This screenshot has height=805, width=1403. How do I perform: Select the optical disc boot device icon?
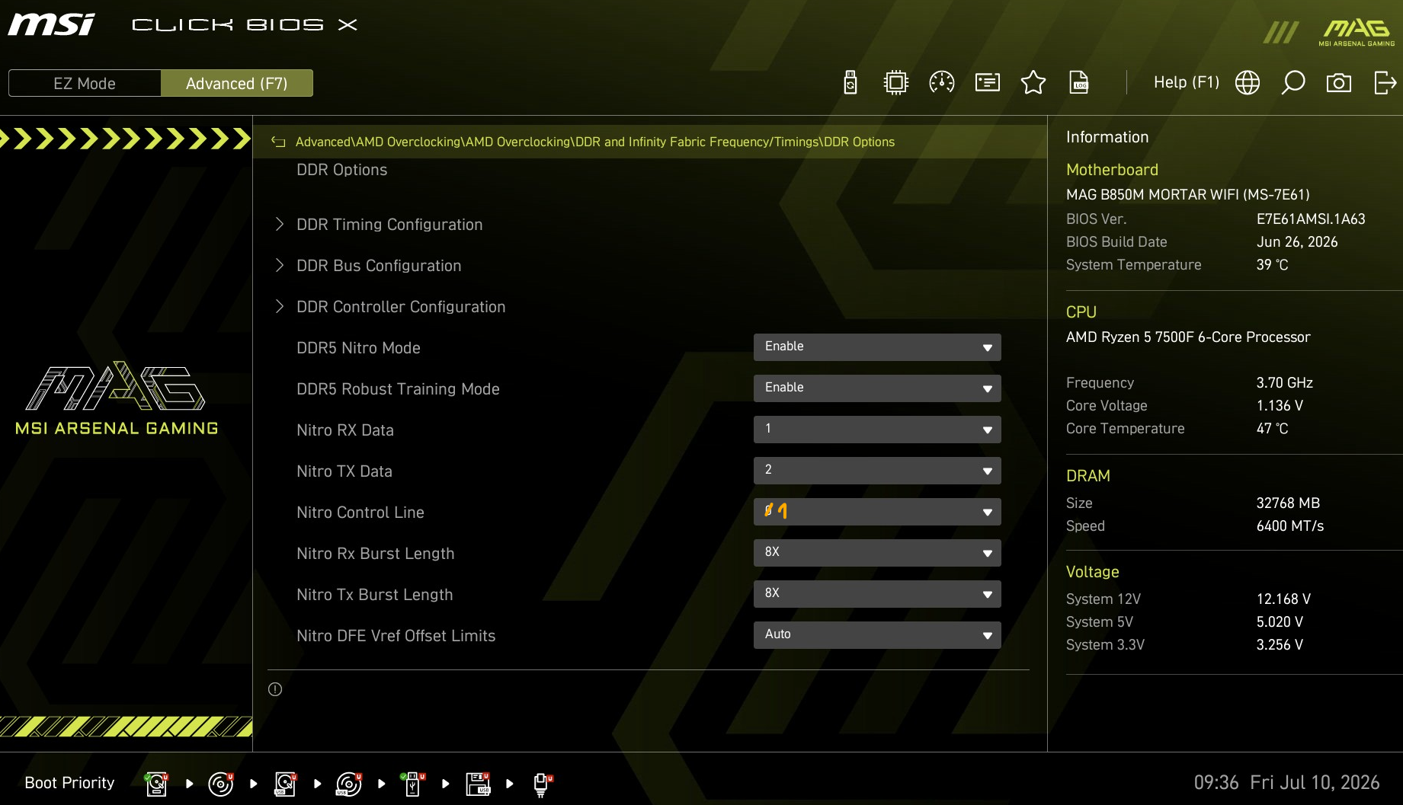(x=221, y=783)
